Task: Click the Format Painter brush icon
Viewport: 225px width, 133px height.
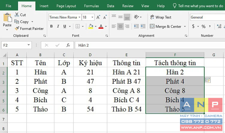Action: 17,28
